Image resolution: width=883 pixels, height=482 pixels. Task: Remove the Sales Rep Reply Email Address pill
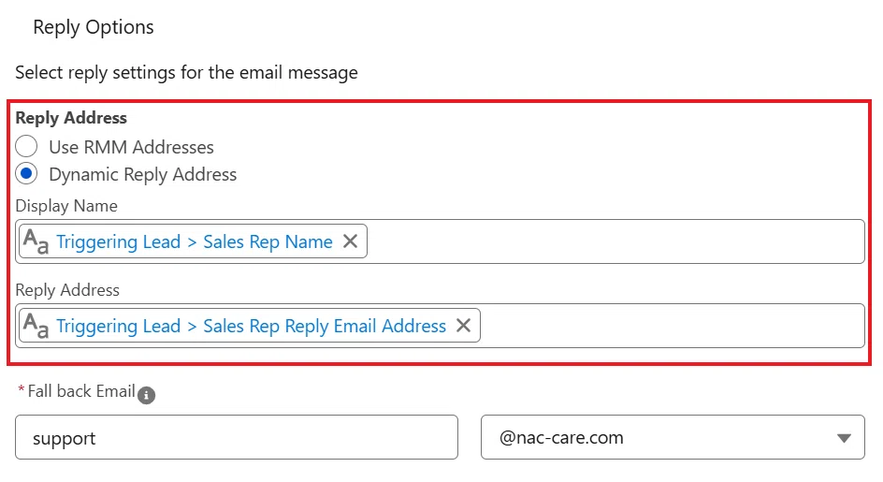pos(463,326)
